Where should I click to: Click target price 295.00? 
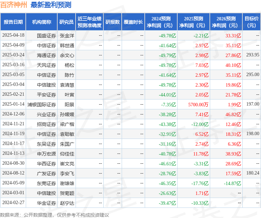[253, 74]
